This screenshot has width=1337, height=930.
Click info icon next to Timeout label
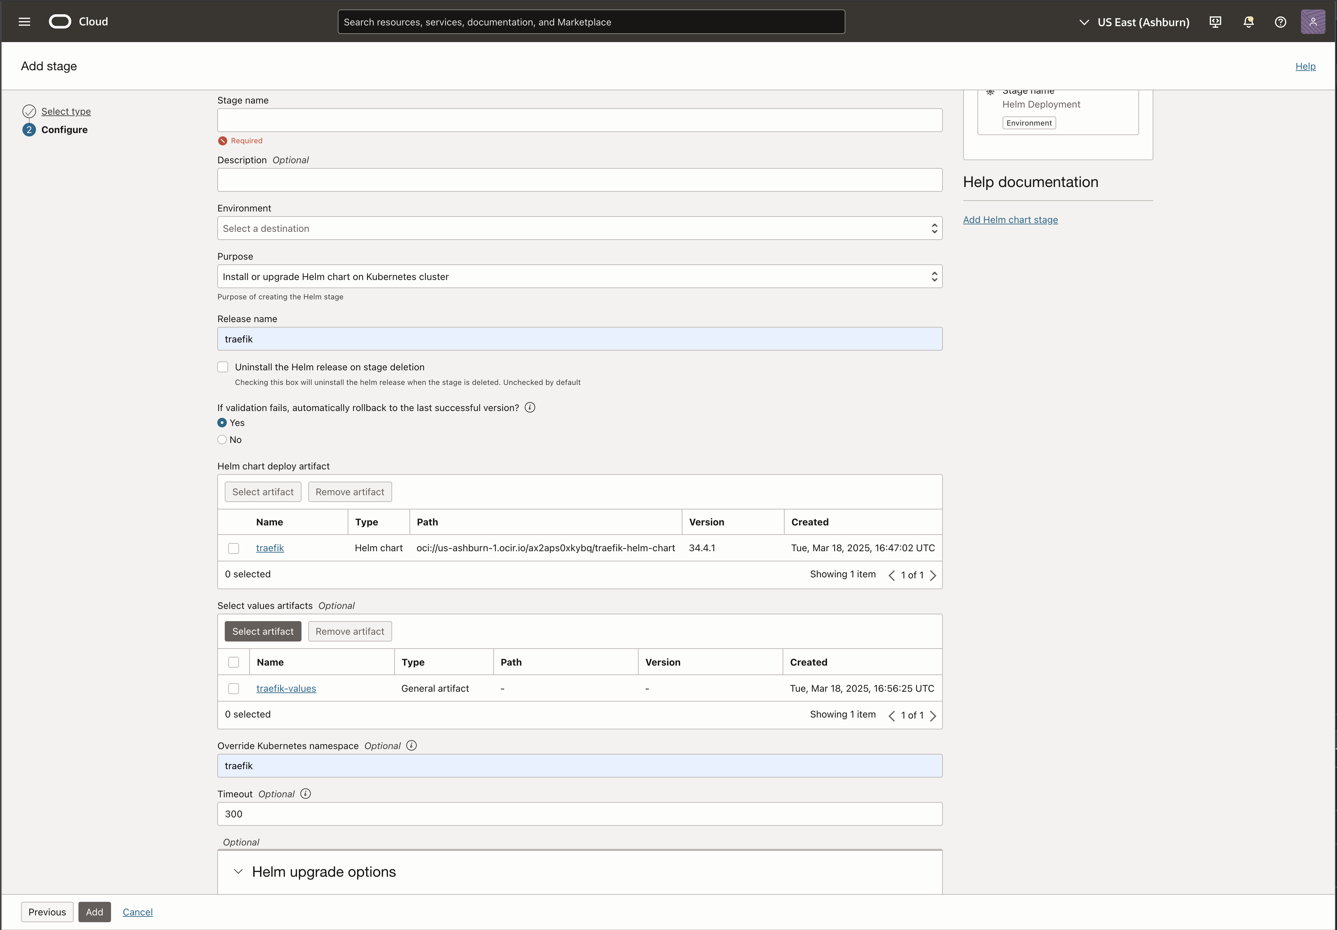305,793
